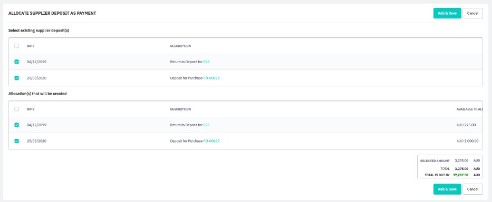Click the bottom Cancel button
492x202 pixels.
point(472,189)
